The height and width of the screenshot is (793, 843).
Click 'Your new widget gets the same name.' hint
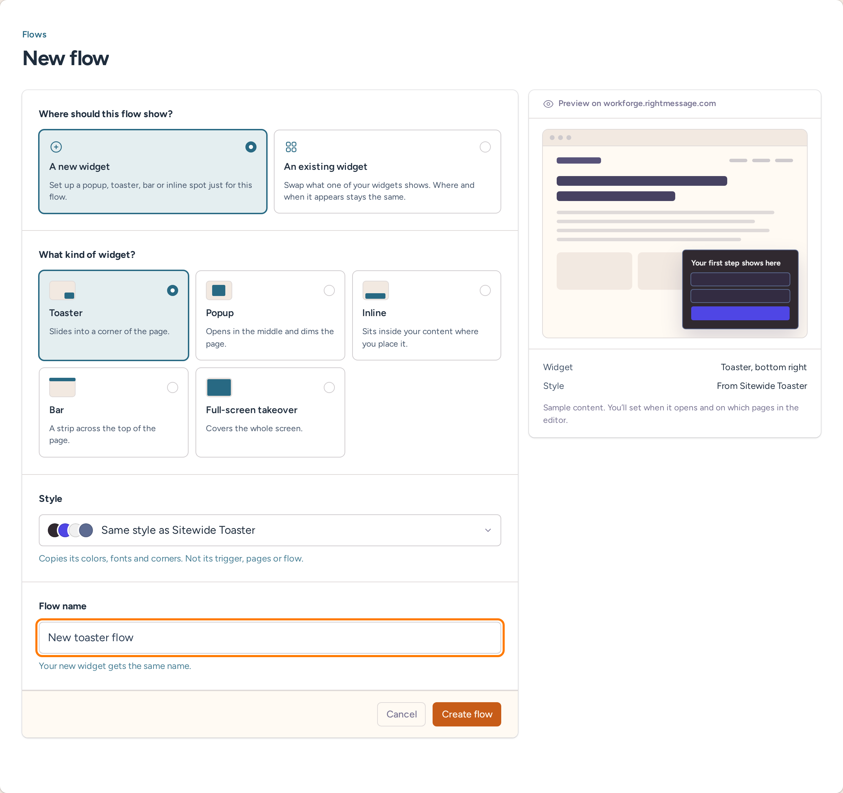[115, 666]
